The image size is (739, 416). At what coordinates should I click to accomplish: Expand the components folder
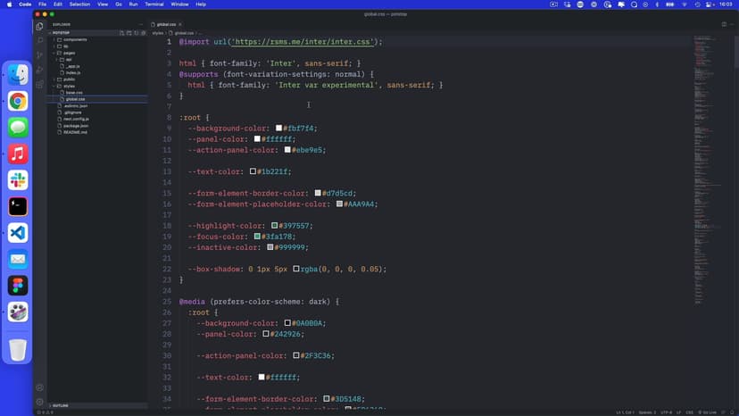click(x=74, y=40)
